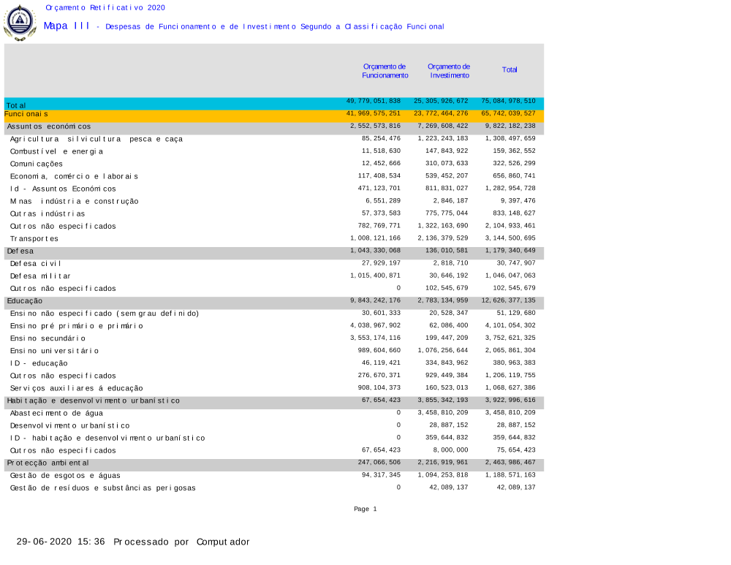Viewport: 731px width, 565px height.
Task: Select the Assuntos económicos section row
Action: tap(273, 127)
